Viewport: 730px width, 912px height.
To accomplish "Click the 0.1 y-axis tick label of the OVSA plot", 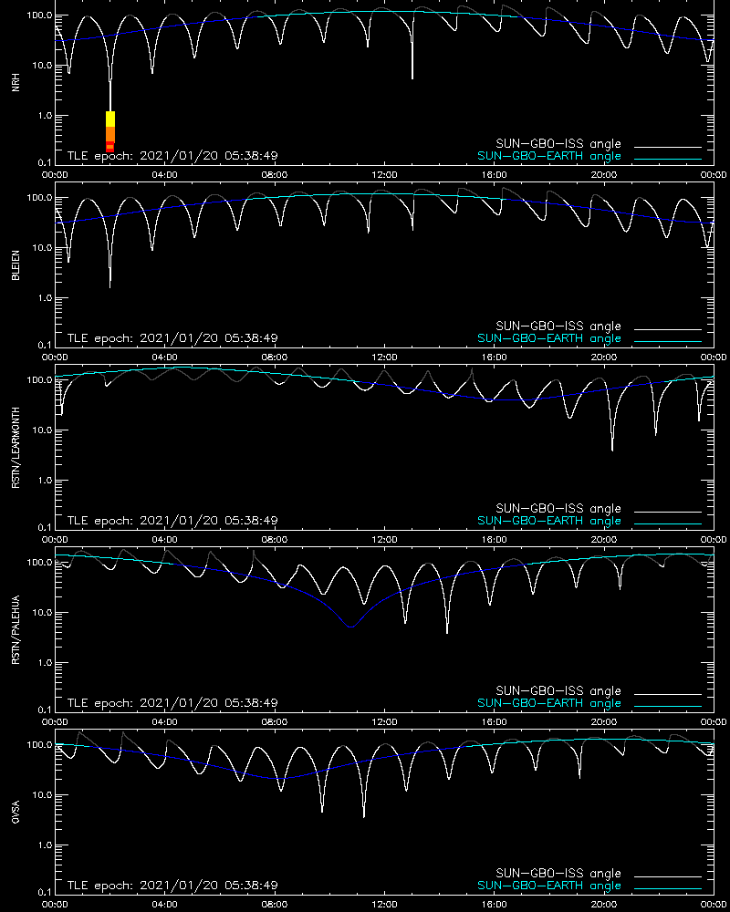I will pos(44,892).
